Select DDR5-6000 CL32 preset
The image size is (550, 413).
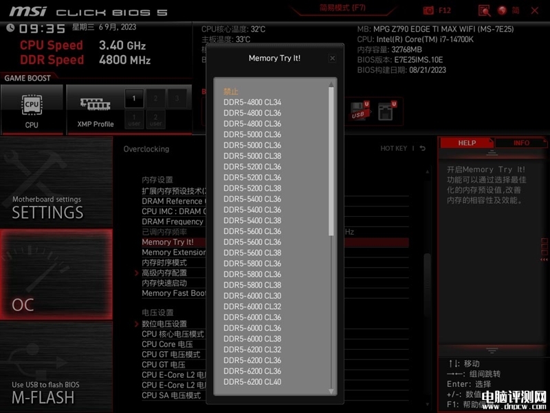pyautogui.click(x=252, y=306)
